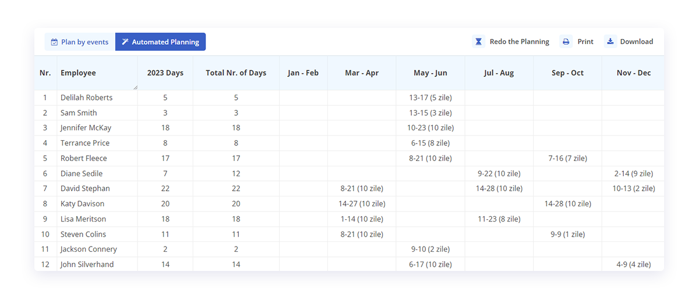Click the Employee column header
Screen dimensions: 699x300
97,73
